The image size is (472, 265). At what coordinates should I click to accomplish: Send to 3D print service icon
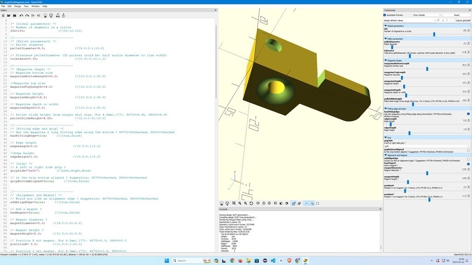[64, 15]
